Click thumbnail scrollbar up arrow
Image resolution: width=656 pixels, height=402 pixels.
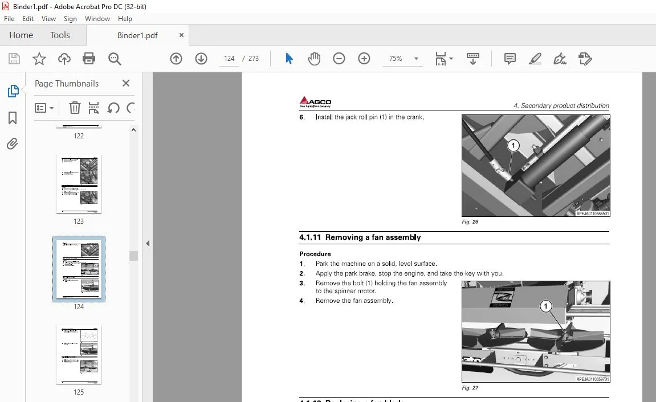click(x=133, y=130)
